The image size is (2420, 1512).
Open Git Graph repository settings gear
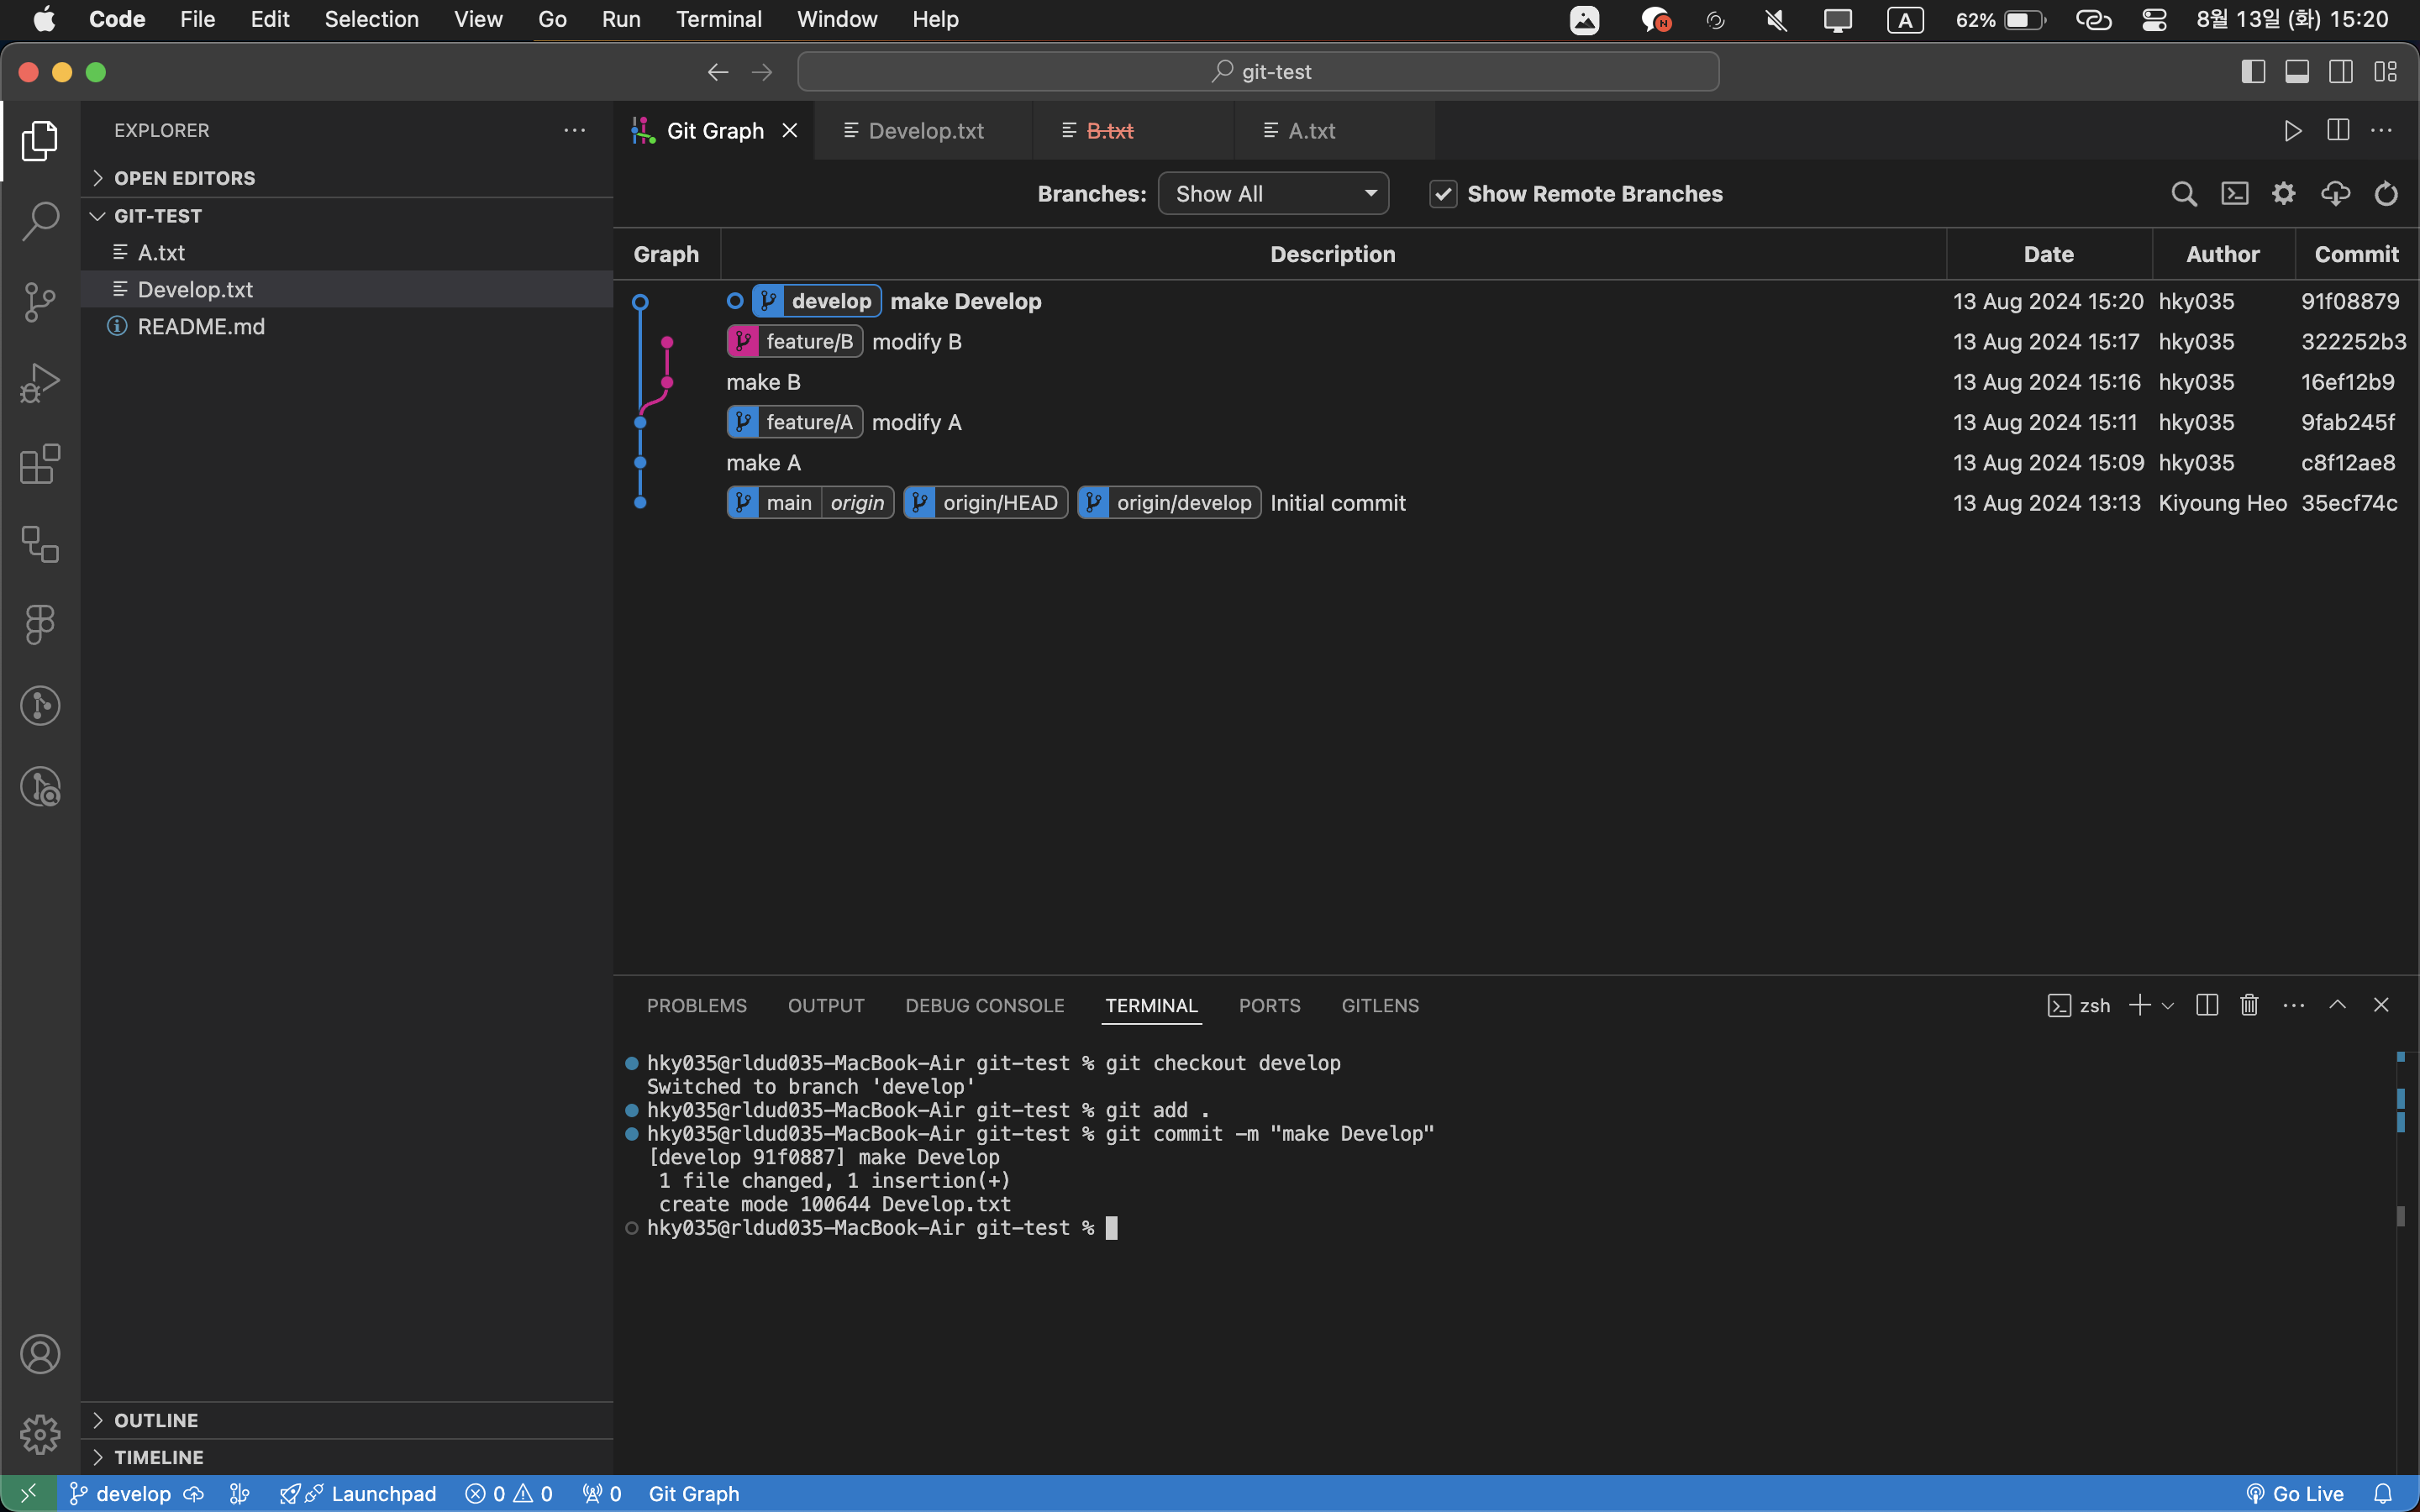pyautogui.click(x=2284, y=194)
